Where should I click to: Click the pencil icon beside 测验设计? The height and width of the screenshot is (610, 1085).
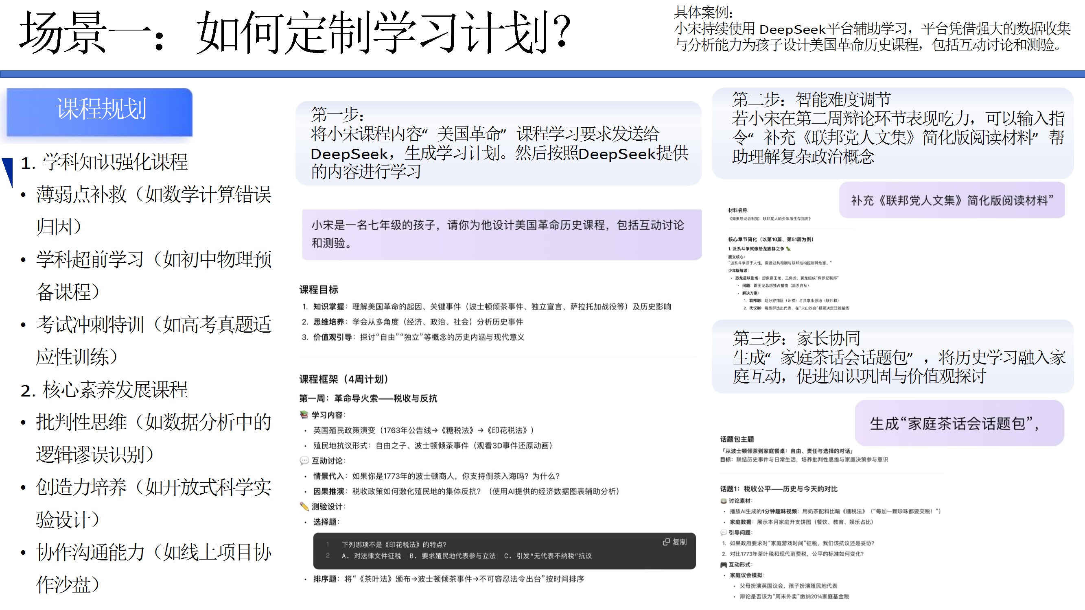pos(304,506)
